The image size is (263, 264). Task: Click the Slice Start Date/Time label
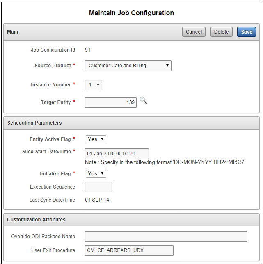pos(46,152)
